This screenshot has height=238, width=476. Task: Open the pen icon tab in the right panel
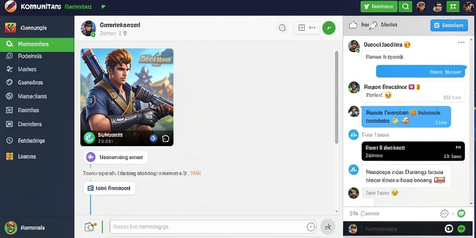(373, 26)
